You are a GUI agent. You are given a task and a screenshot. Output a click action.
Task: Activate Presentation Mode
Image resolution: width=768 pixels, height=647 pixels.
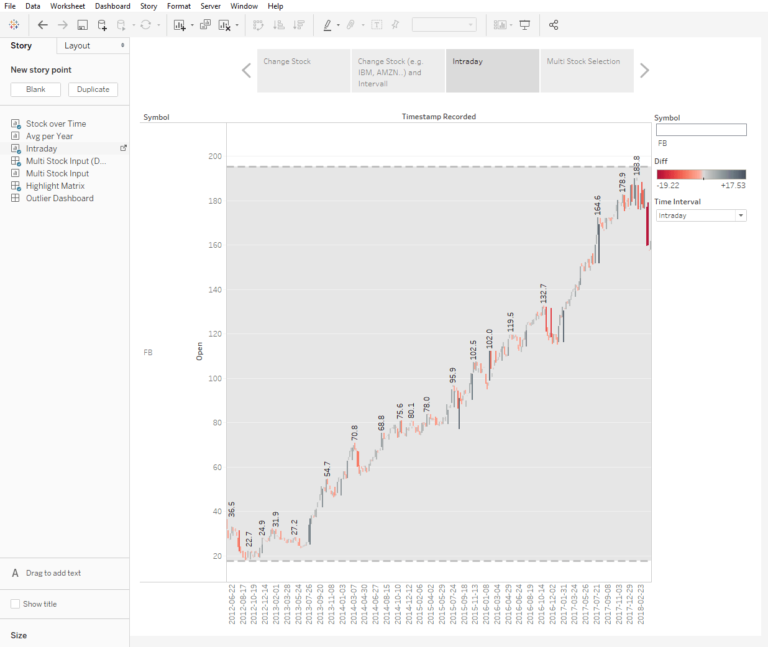coord(524,25)
